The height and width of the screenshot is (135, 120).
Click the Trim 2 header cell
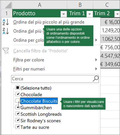(x=104, y=13)
